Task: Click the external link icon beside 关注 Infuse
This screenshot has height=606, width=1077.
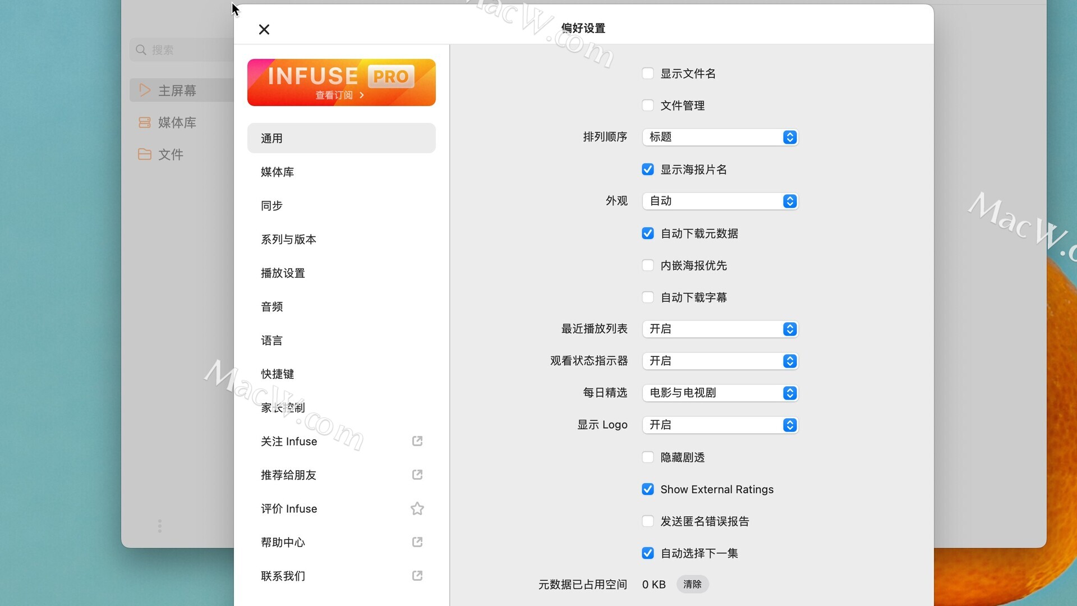Action: (417, 441)
